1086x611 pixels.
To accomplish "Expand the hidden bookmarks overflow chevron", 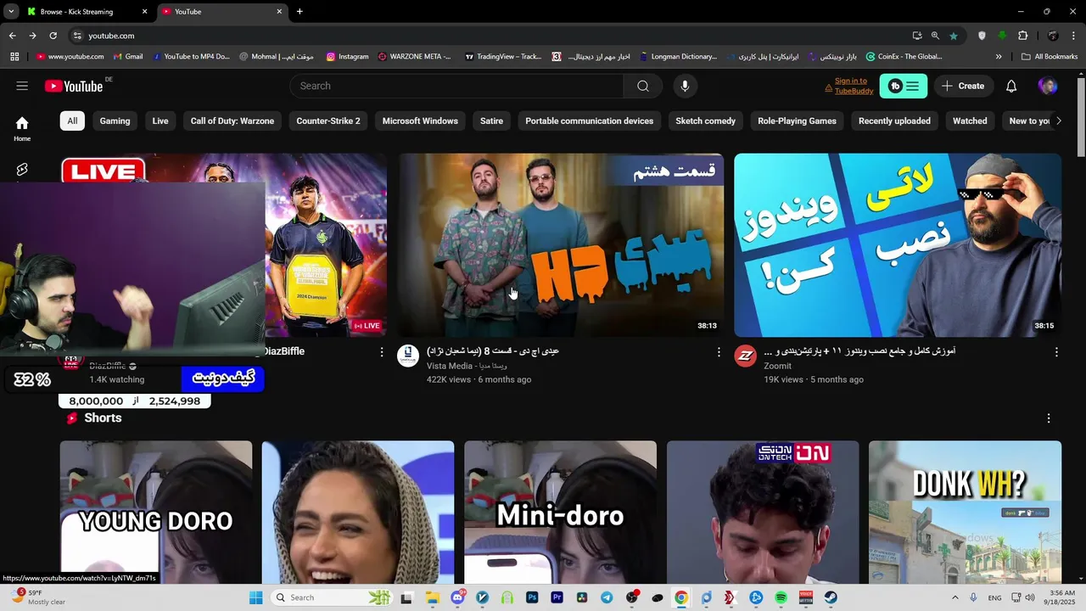I will [x=999, y=57].
